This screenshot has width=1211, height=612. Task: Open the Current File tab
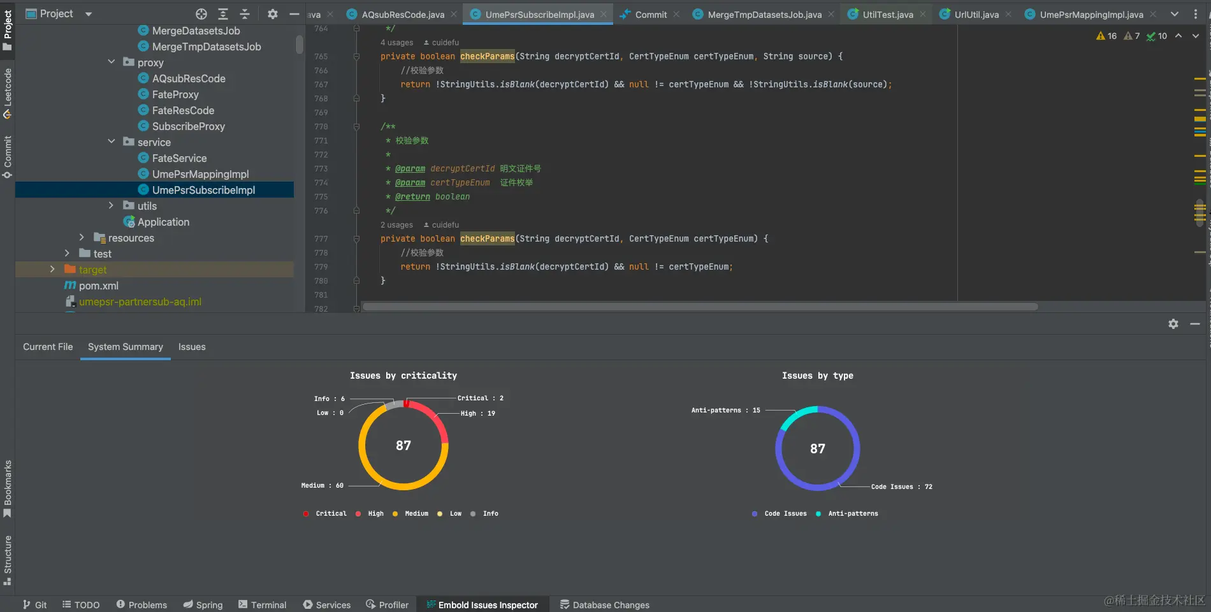pyautogui.click(x=48, y=347)
